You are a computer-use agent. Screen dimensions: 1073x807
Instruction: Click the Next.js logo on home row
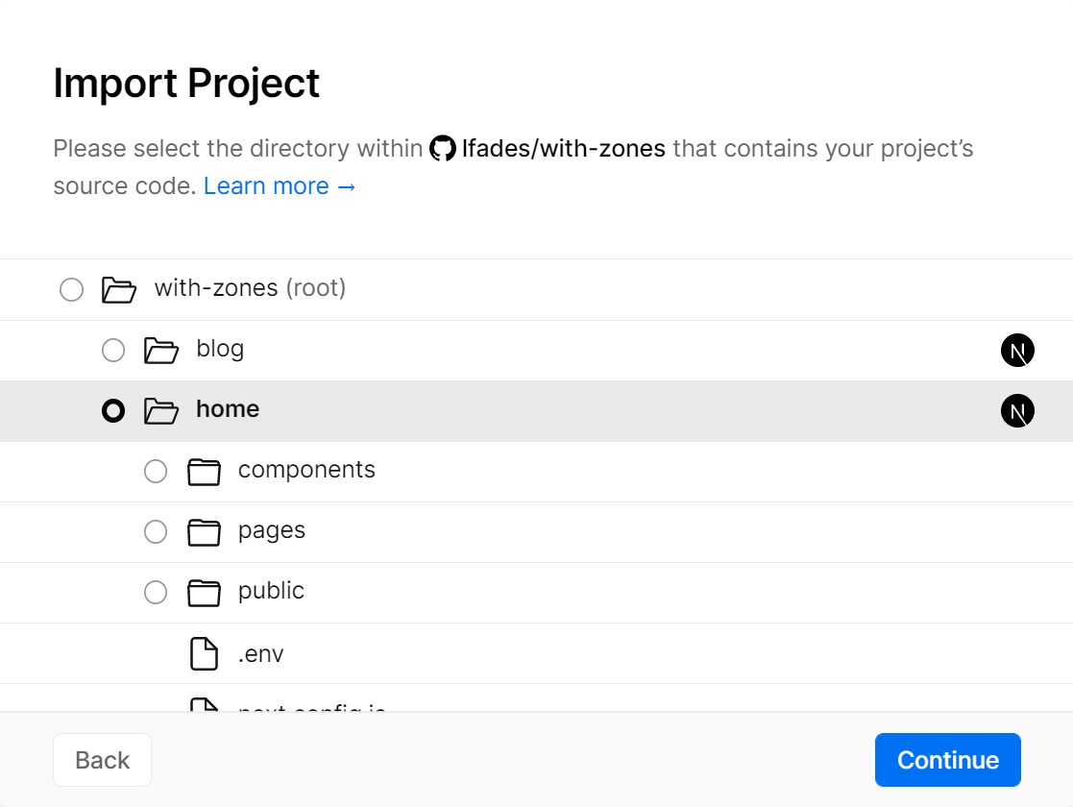tap(1017, 410)
